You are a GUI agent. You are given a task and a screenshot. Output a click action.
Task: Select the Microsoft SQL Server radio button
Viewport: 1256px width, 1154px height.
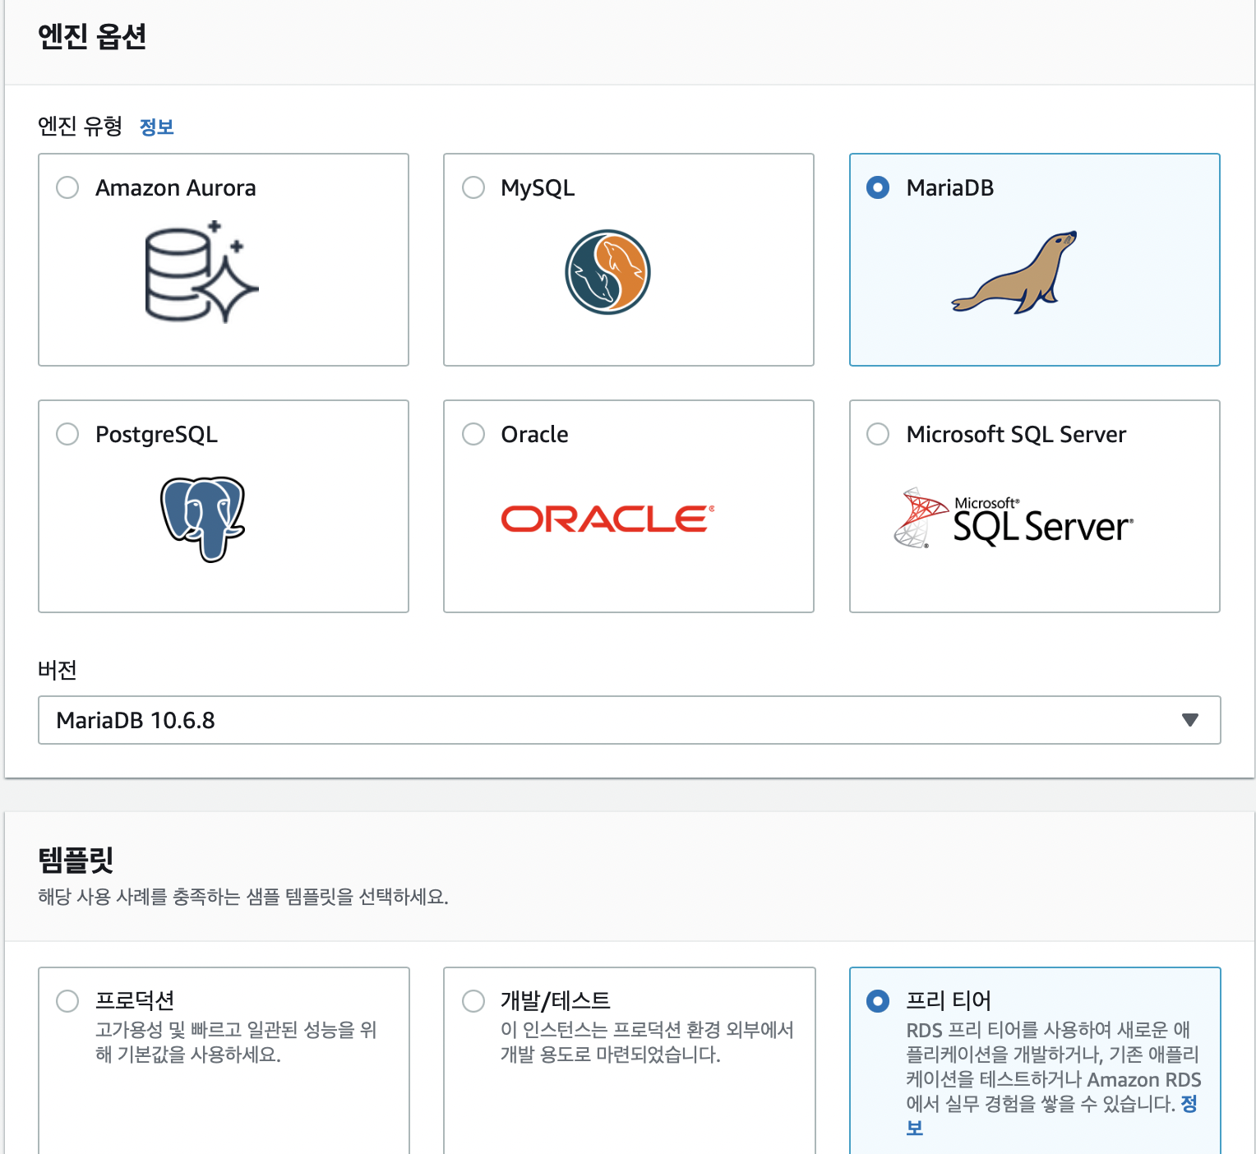tap(878, 434)
